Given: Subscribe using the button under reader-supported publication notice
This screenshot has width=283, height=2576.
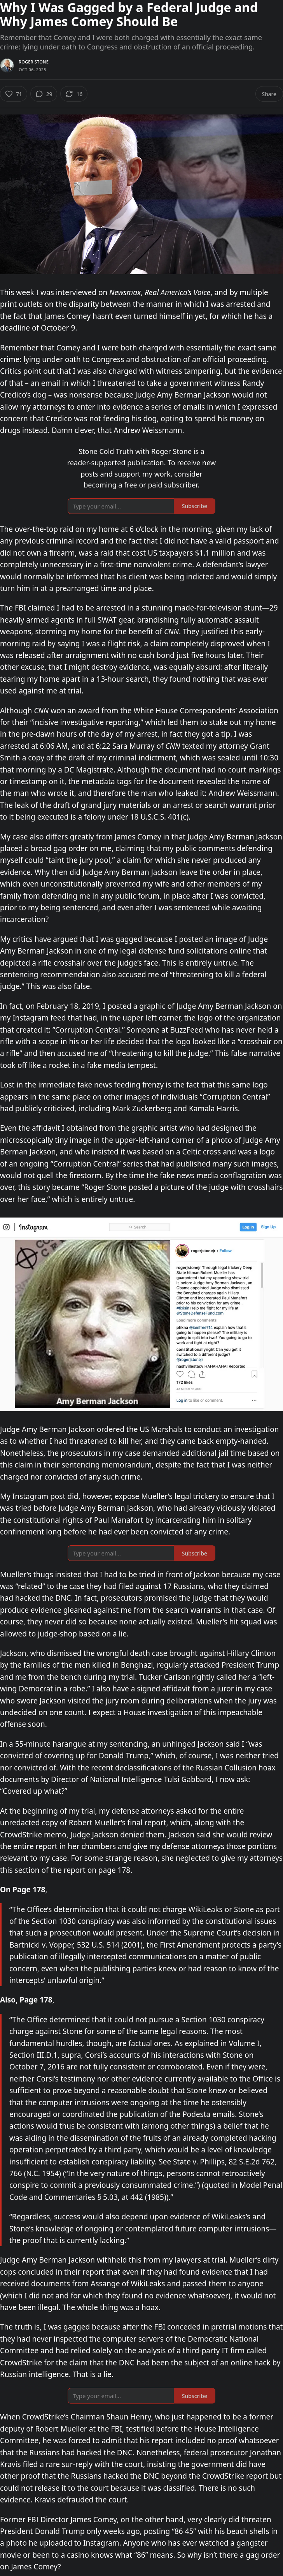Looking at the screenshot, I should pyautogui.click(x=194, y=506).
